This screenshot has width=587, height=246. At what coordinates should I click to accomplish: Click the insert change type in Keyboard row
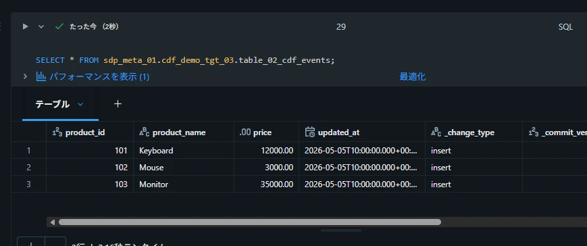coord(474,151)
